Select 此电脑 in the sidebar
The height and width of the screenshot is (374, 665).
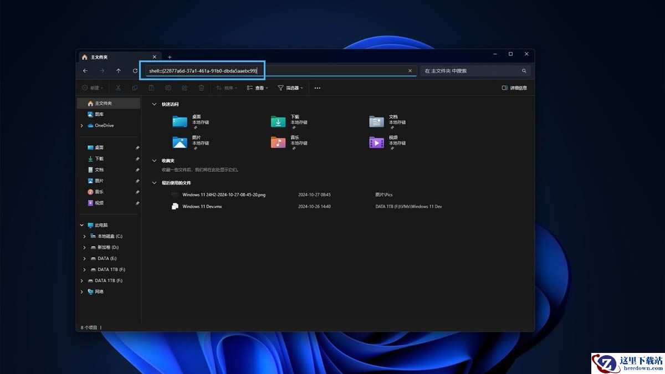tap(98, 225)
